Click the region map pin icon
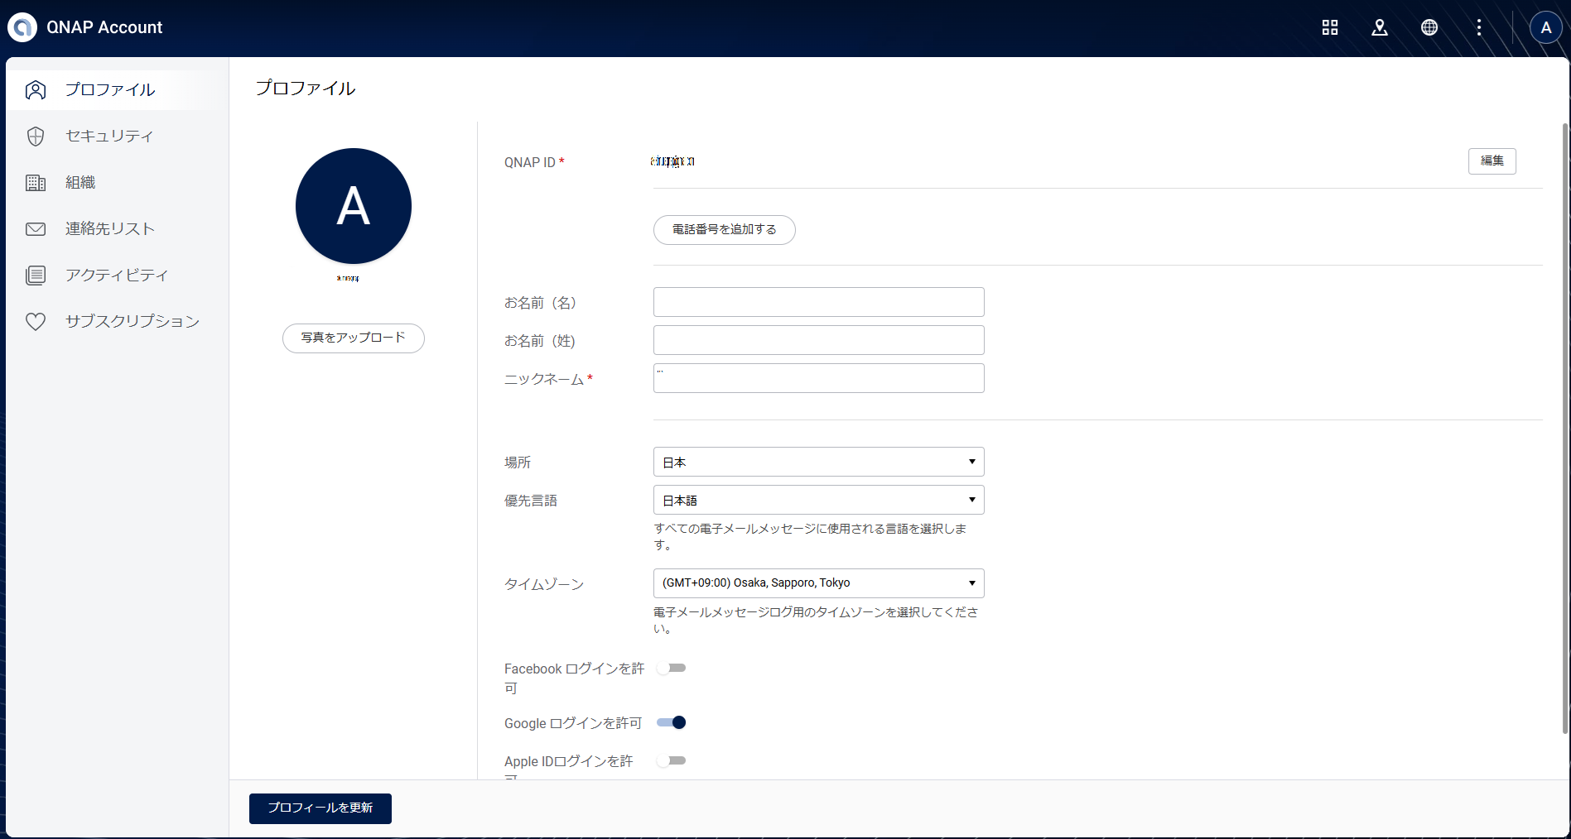 [x=1380, y=27]
